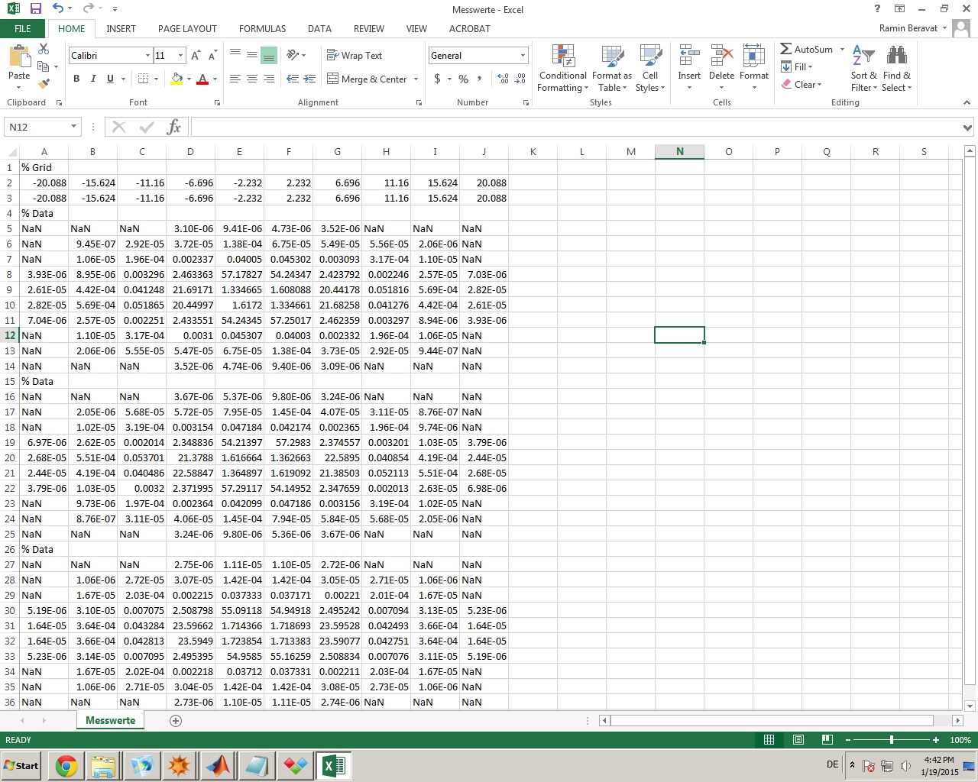Open the General number format dropdown
Viewport: 978px width, 782px height.
click(x=523, y=56)
